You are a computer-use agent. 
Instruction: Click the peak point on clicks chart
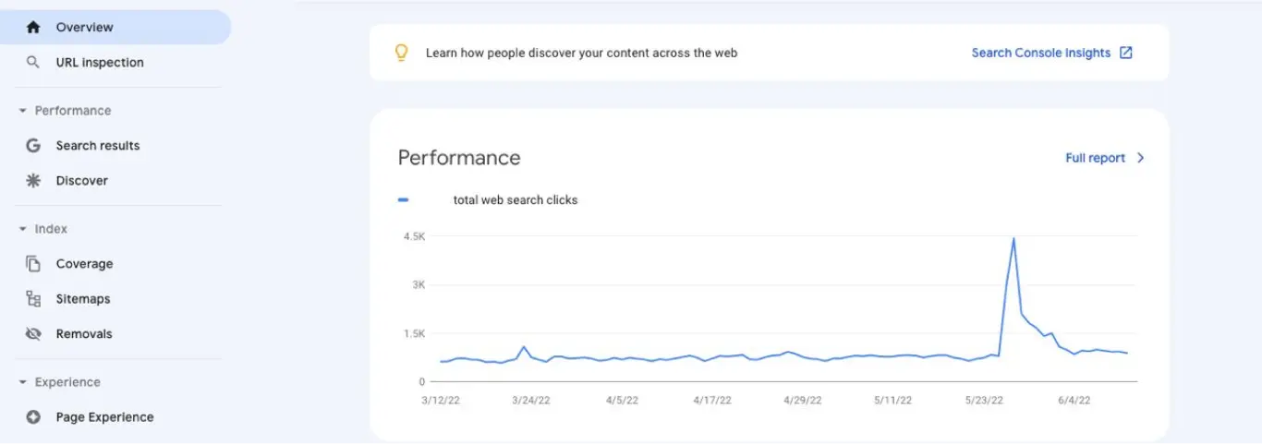pyautogui.click(x=1013, y=239)
